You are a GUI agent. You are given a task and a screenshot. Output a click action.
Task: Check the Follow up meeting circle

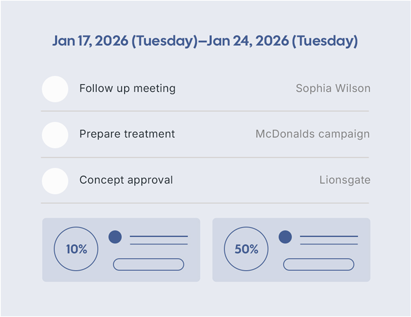55,89
